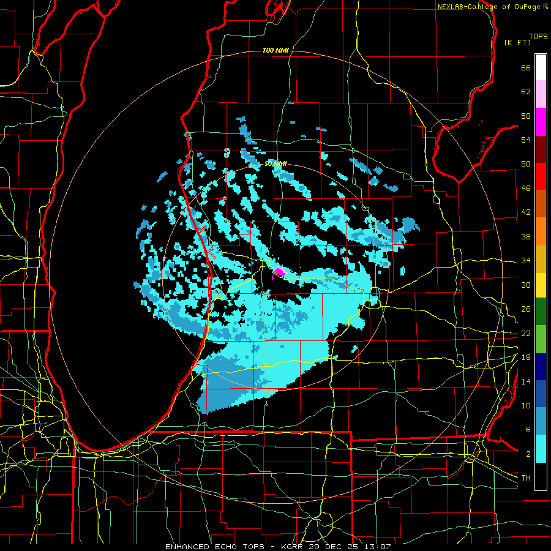Click the Enhanced Echo Tops KGRR caption
This screenshot has width=551, height=551.
point(278,547)
